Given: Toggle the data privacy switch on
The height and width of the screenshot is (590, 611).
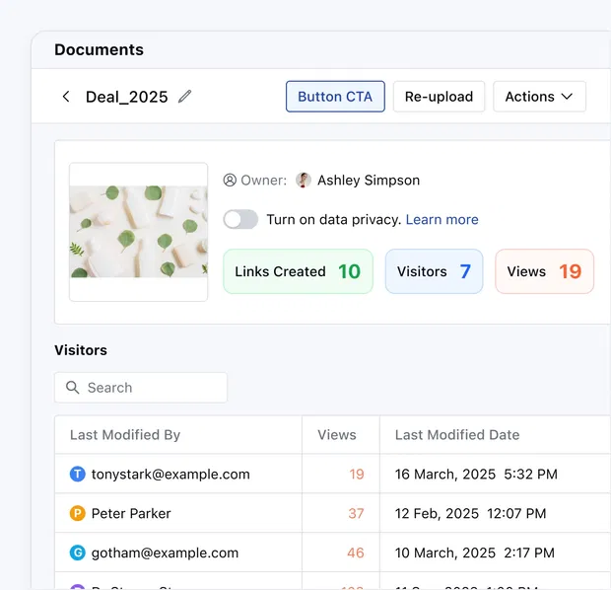Looking at the screenshot, I should [x=240, y=219].
